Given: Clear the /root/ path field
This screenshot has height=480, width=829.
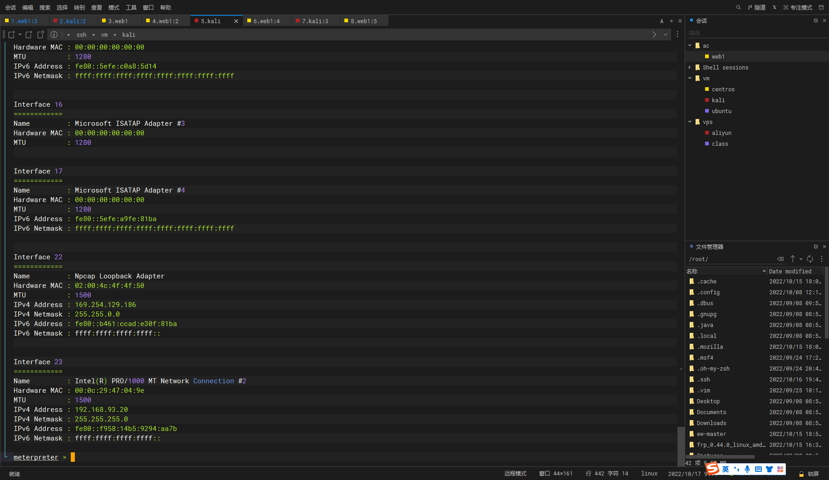Looking at the screenshot, I should coord(780,259).
